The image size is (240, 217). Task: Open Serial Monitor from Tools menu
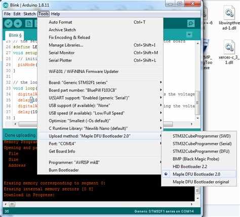[x=100, y=53]
